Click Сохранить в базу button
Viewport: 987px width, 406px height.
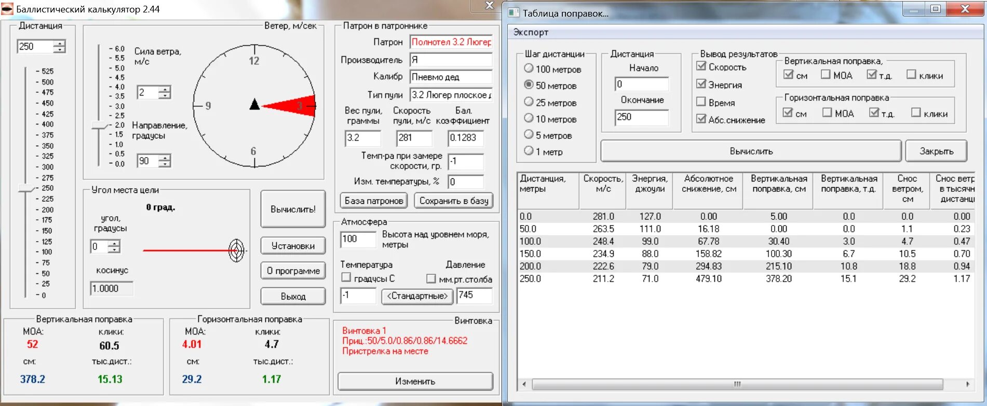click(454, 201)
